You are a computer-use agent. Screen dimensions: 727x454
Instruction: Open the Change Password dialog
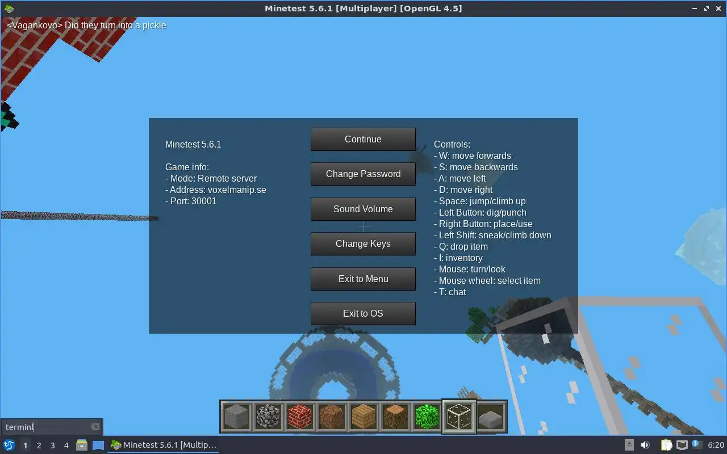(x=363, y=174)
